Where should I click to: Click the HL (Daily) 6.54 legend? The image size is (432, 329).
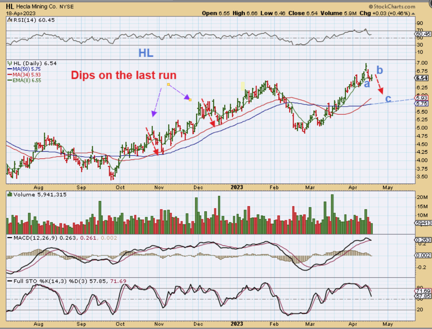[x=35, y=63]
